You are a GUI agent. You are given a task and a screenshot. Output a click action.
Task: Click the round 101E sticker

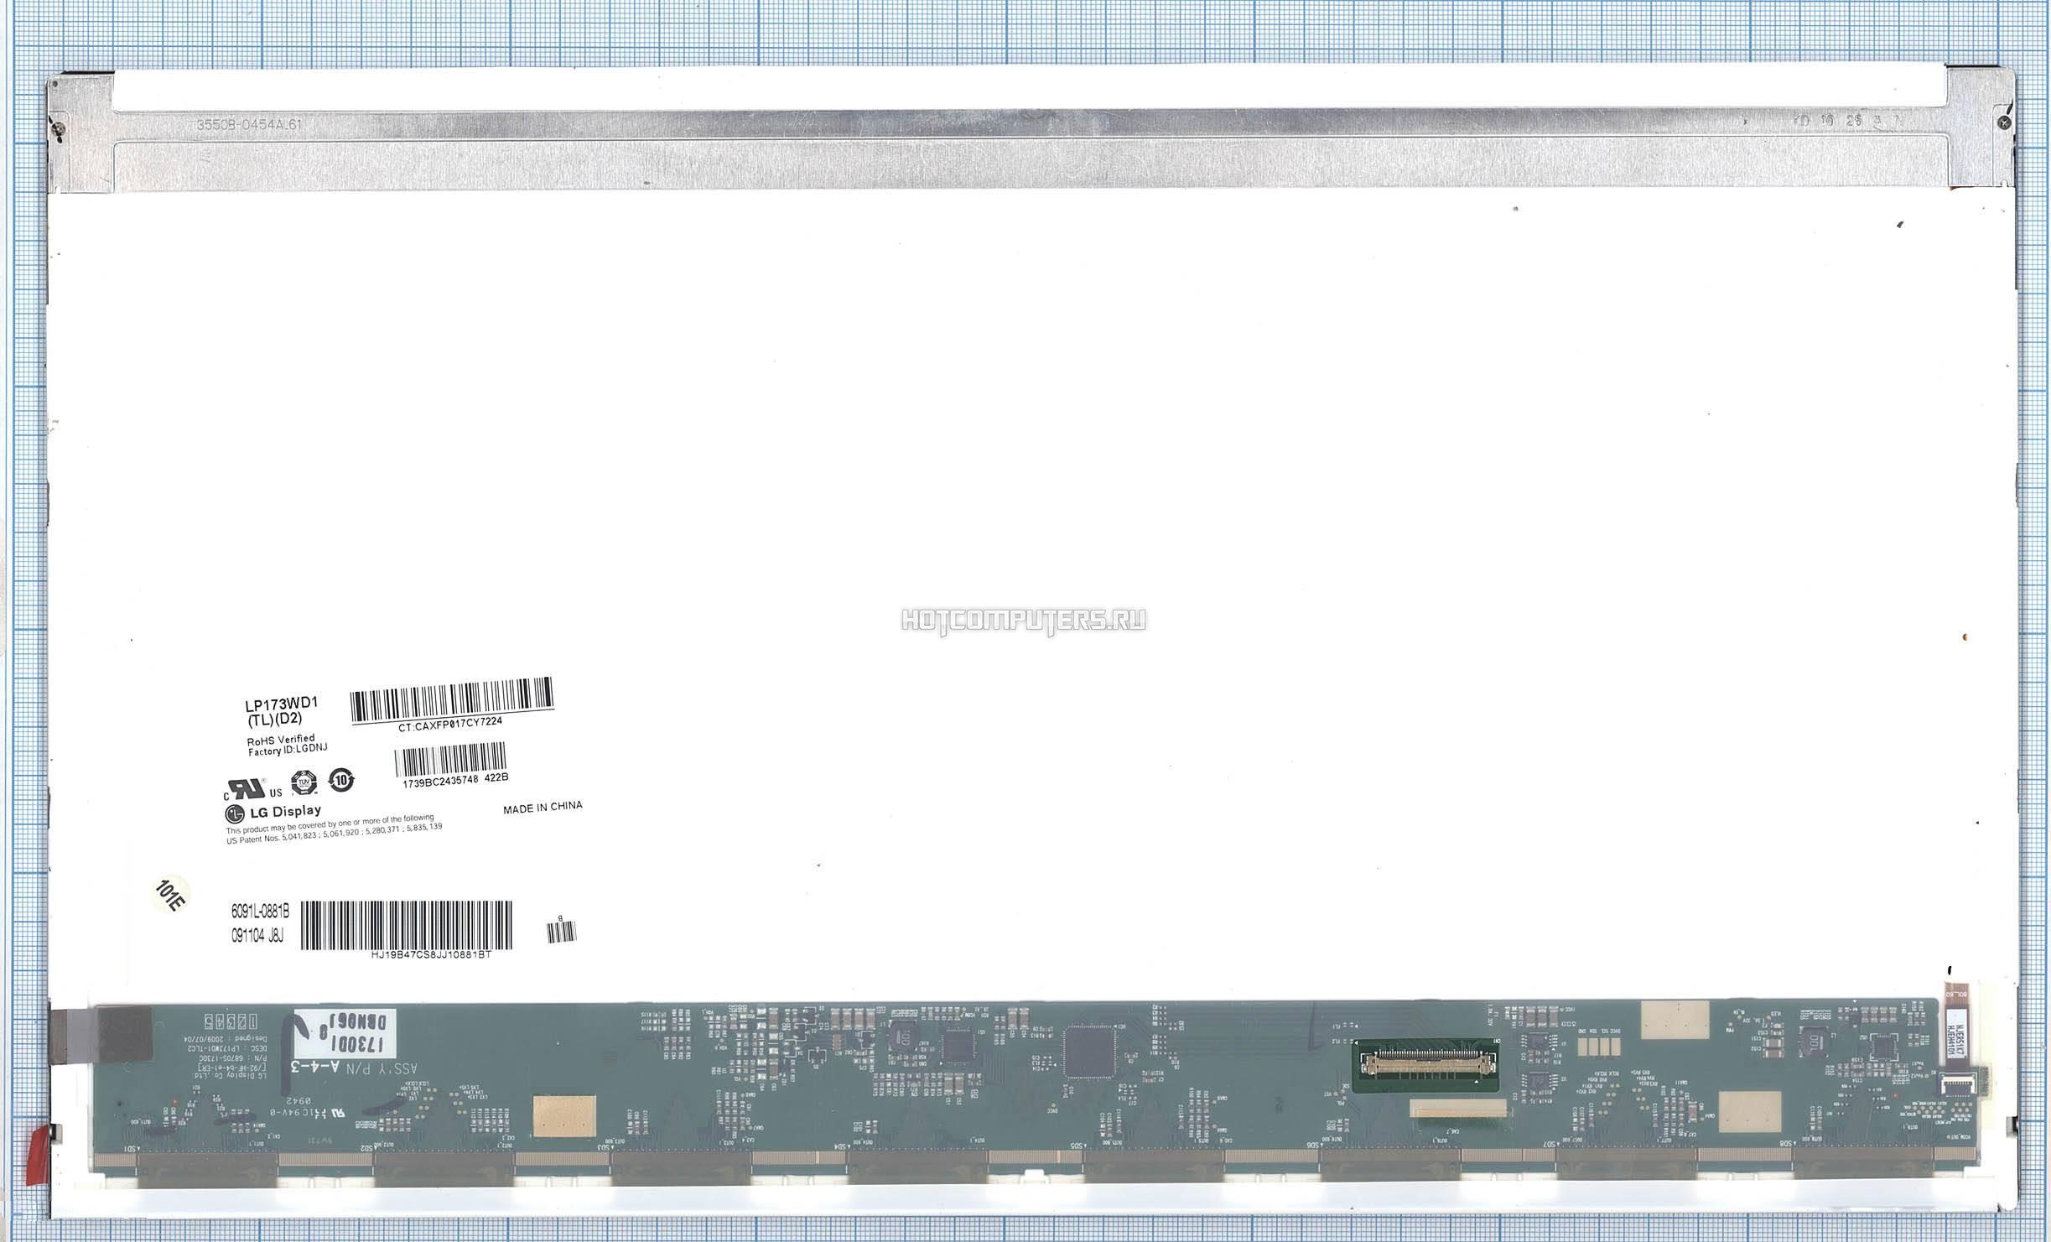(x=173, y=896)
